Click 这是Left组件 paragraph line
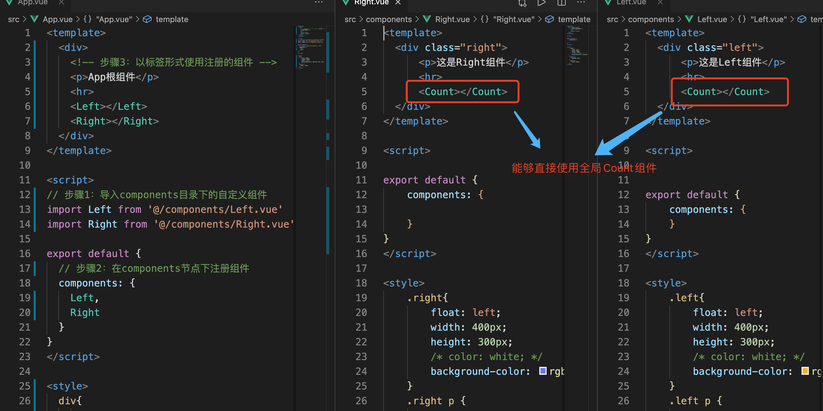This screenshot has width=823, height=411. coord(733,62)
